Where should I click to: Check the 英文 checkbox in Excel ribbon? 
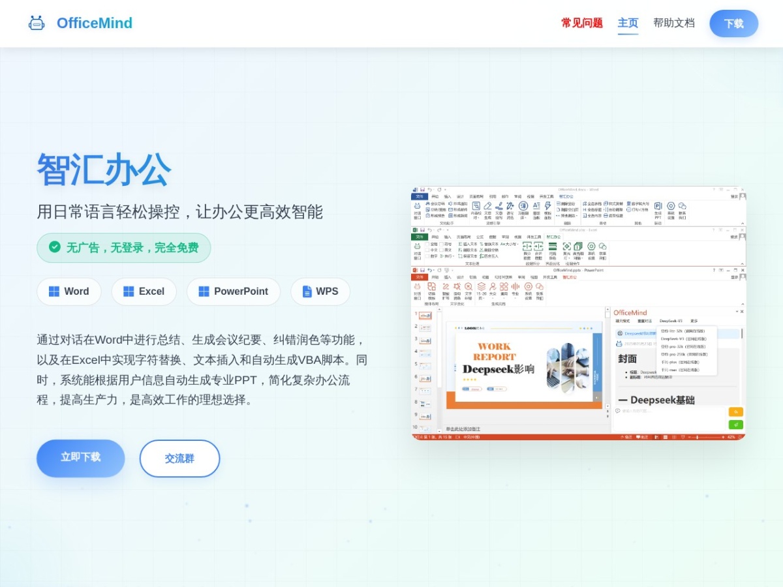[442, 250]
